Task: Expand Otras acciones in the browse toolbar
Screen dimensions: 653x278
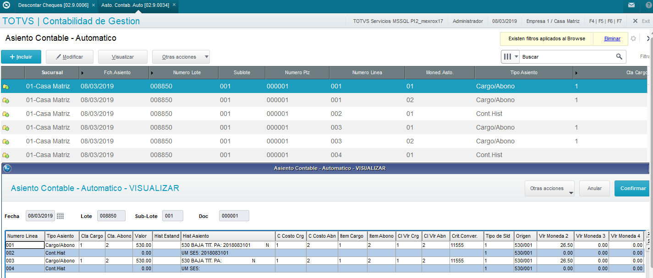Action: pos(181,57)
